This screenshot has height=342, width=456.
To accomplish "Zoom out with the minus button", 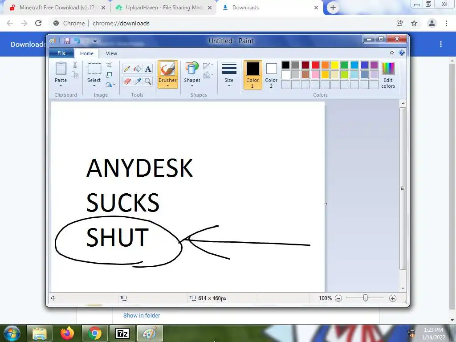I will [x=338, y=298].
